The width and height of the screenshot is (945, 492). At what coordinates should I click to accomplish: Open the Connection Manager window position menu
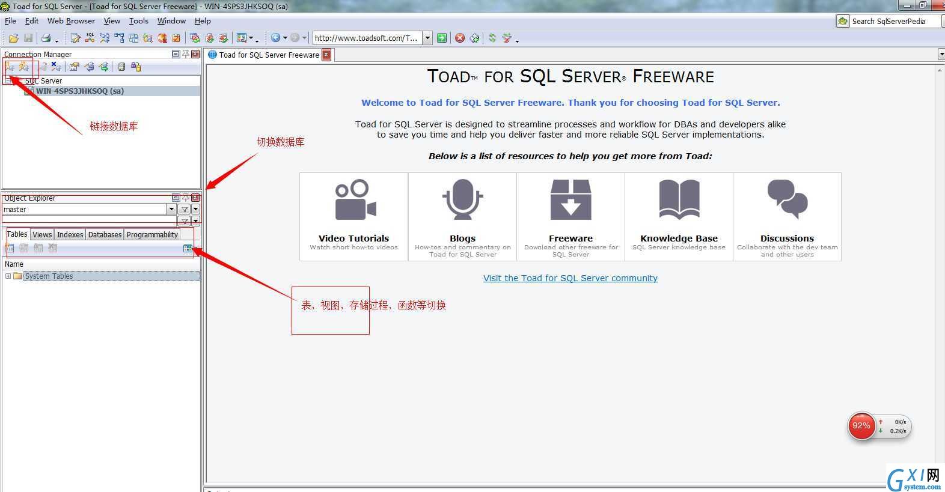176,54
